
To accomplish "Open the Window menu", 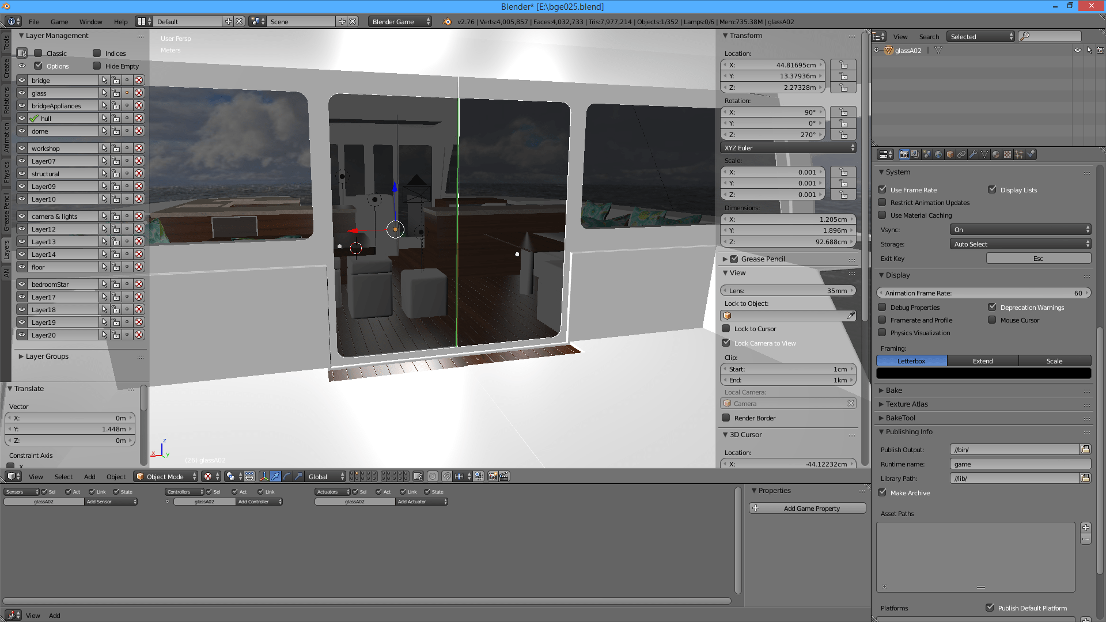I will pos(90,22).
